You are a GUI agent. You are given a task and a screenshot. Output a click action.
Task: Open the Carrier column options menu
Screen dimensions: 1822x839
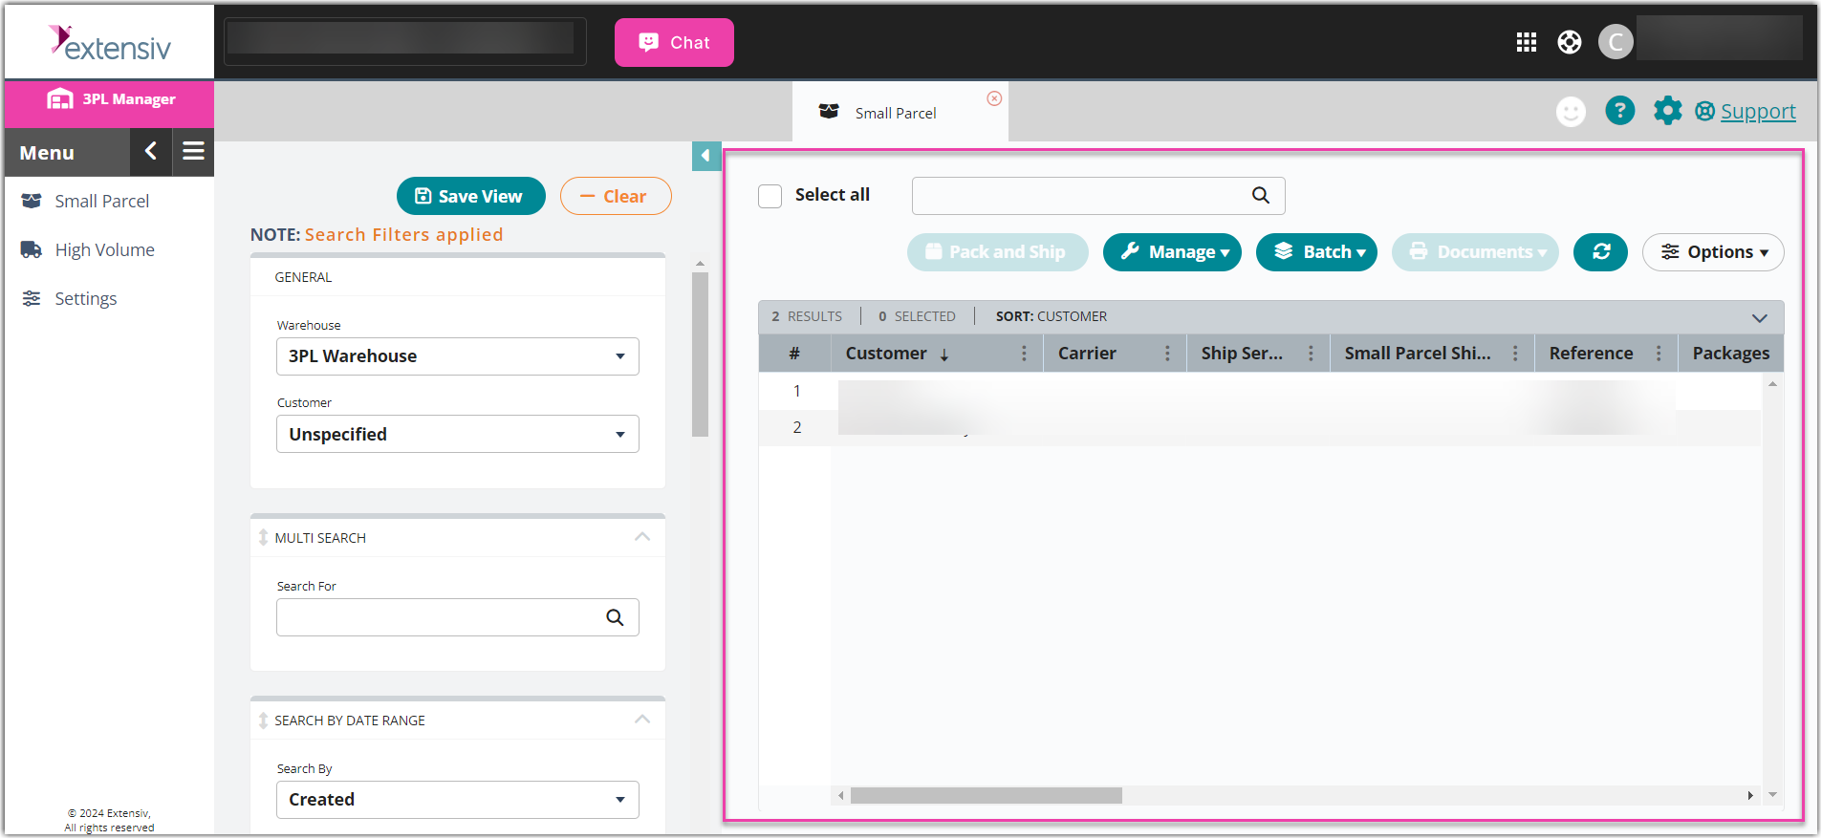coord(1167,354)
